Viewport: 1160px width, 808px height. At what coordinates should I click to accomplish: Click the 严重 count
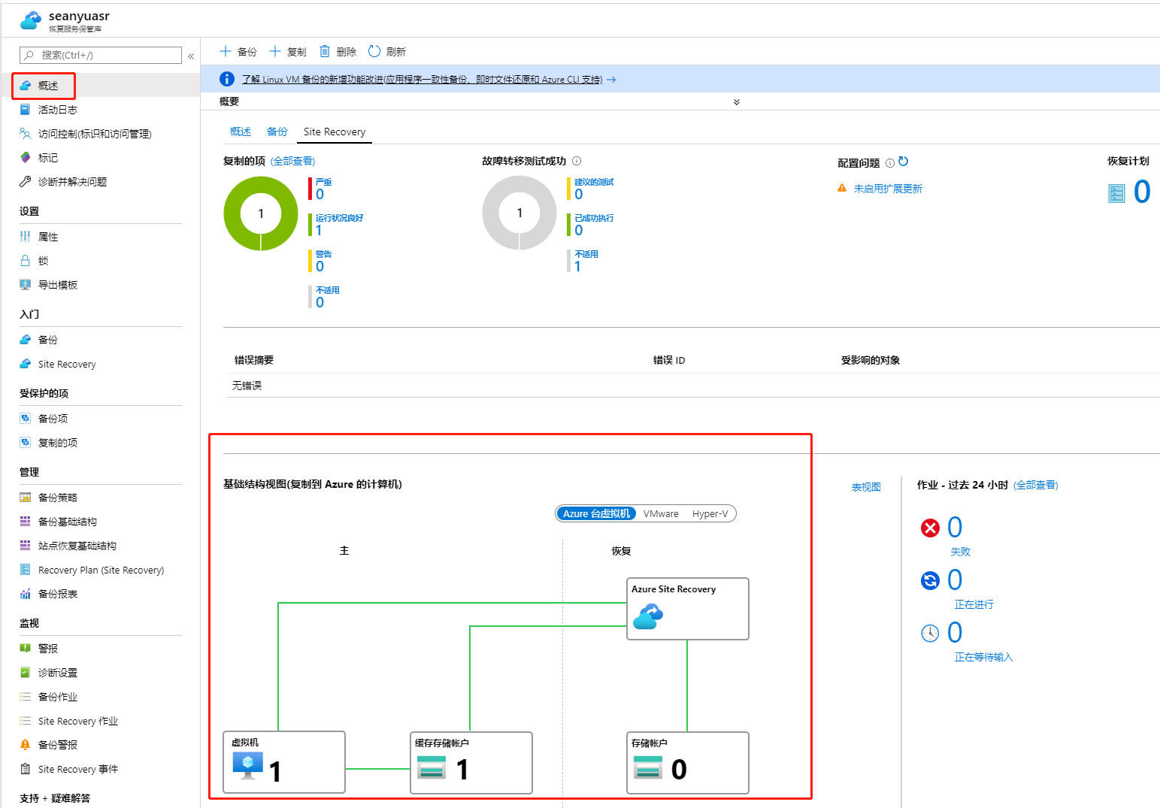point(320,194)
